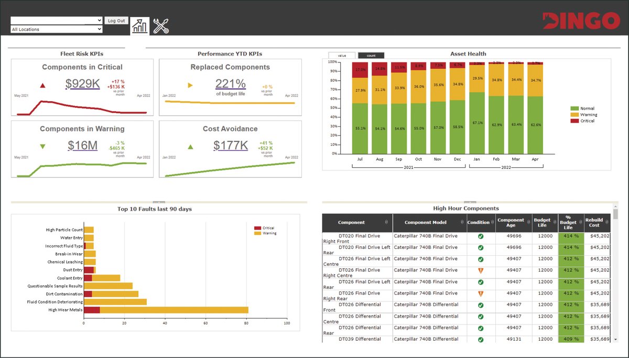Click green up arrow in Cost Avoidance

(x=190, y=147)
